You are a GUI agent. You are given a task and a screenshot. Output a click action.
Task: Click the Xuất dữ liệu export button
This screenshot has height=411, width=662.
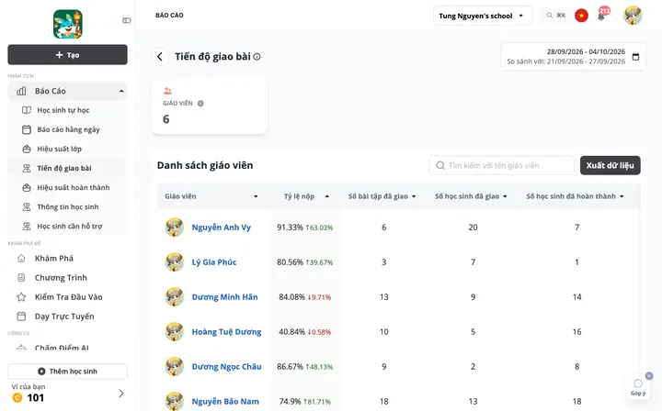tap(611, 165)
